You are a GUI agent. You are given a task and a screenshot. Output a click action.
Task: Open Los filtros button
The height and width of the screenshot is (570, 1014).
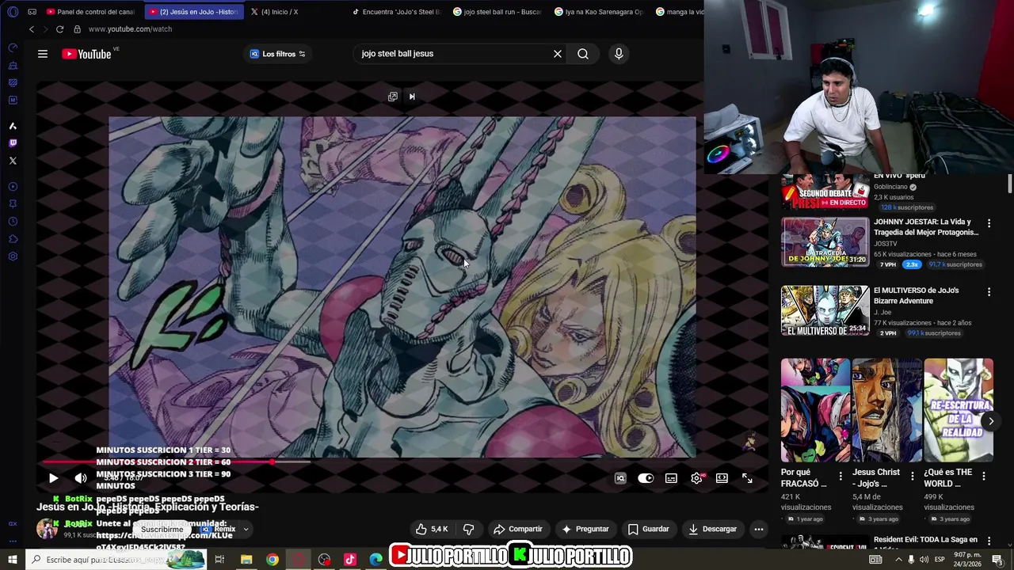277,54
